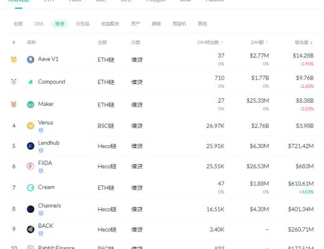Open the Aave V1 project name
324x249 pixels.
pos(48,59)
